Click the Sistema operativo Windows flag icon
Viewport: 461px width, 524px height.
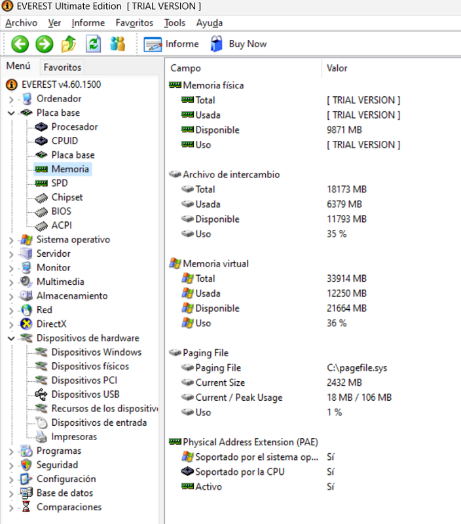(26, 240)
